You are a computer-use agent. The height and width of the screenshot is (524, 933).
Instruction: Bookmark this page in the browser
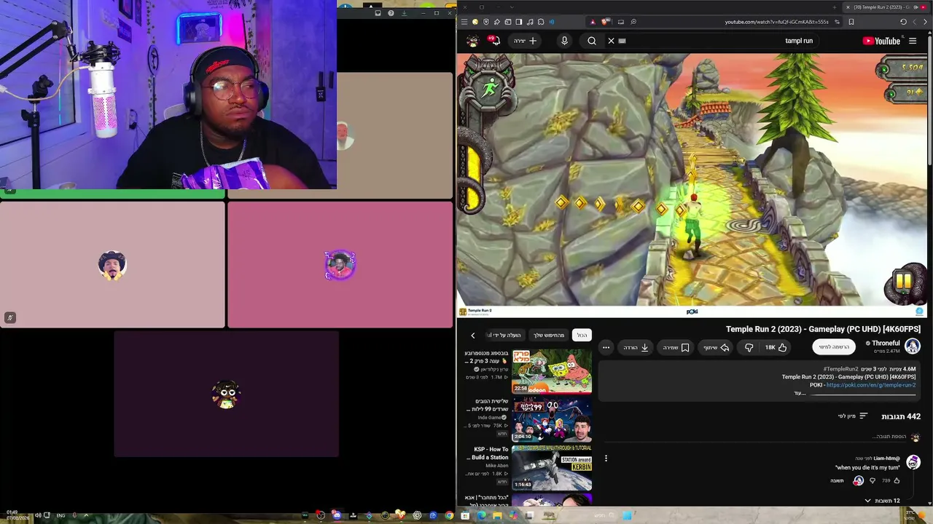(x=851, y=22)
